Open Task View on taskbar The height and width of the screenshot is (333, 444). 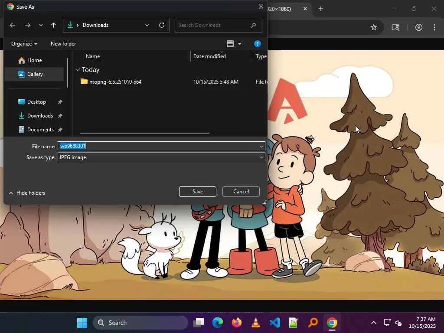point(199,323)
